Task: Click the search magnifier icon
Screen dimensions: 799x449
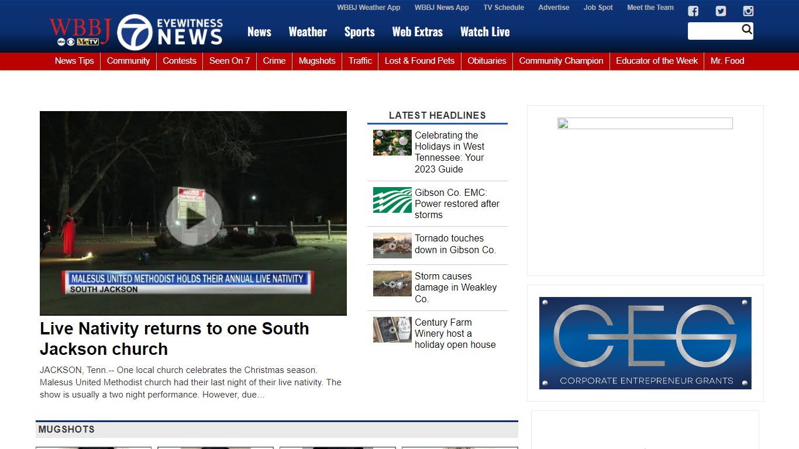Action: point(747,30)
